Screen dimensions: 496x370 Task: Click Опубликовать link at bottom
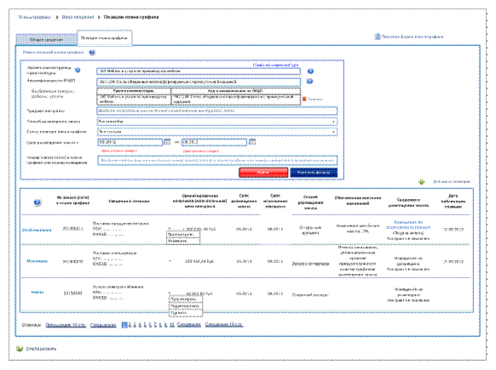pyautogui.click(x=41, y=349)
